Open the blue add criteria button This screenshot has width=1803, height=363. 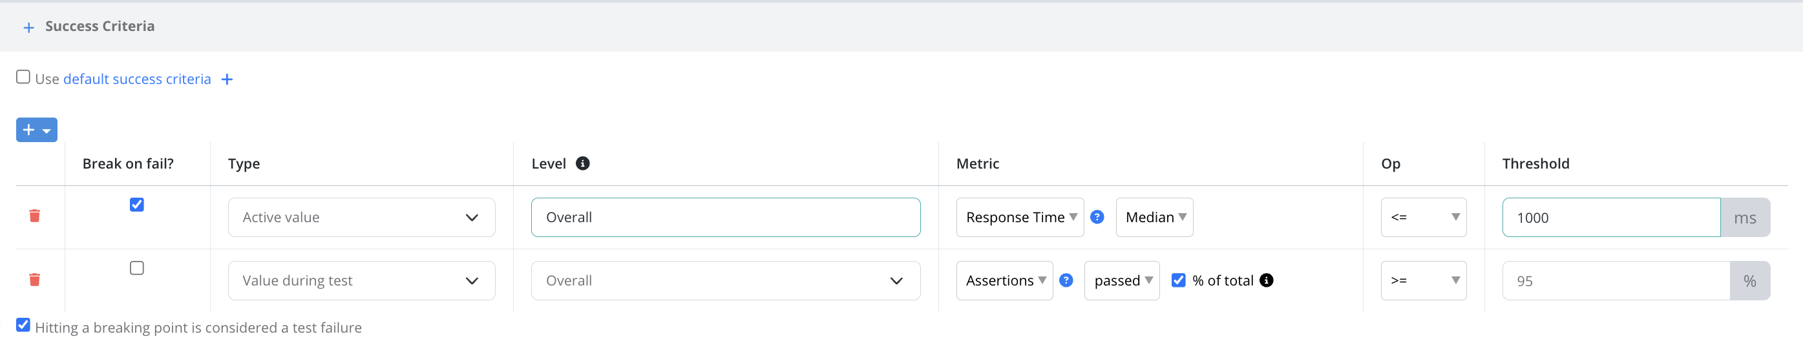[36, 130]
